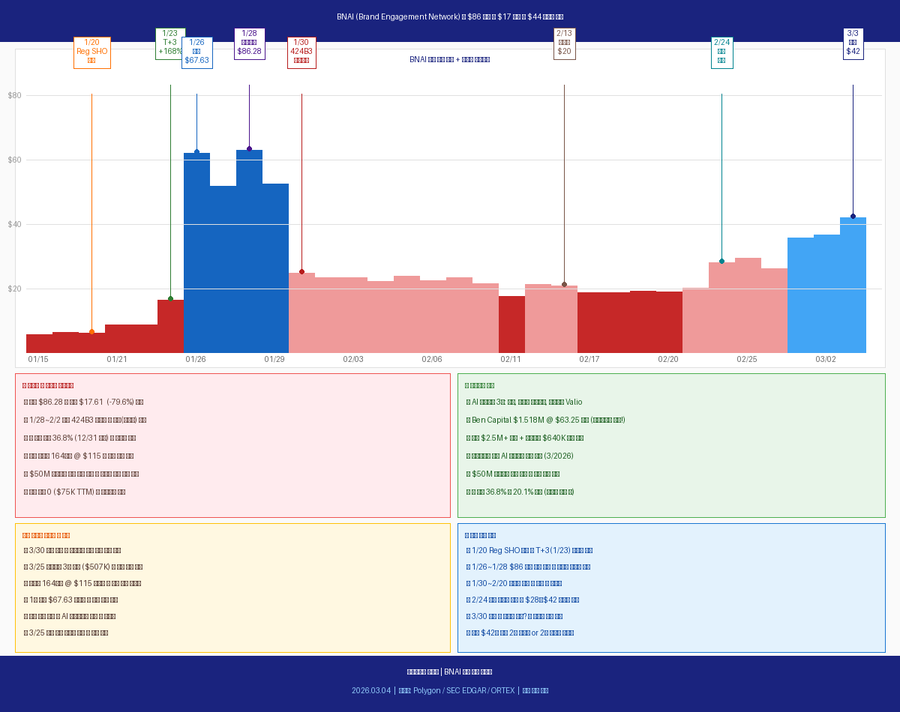Click the teal marker dot on the 2/24 line

click(721, 262)
